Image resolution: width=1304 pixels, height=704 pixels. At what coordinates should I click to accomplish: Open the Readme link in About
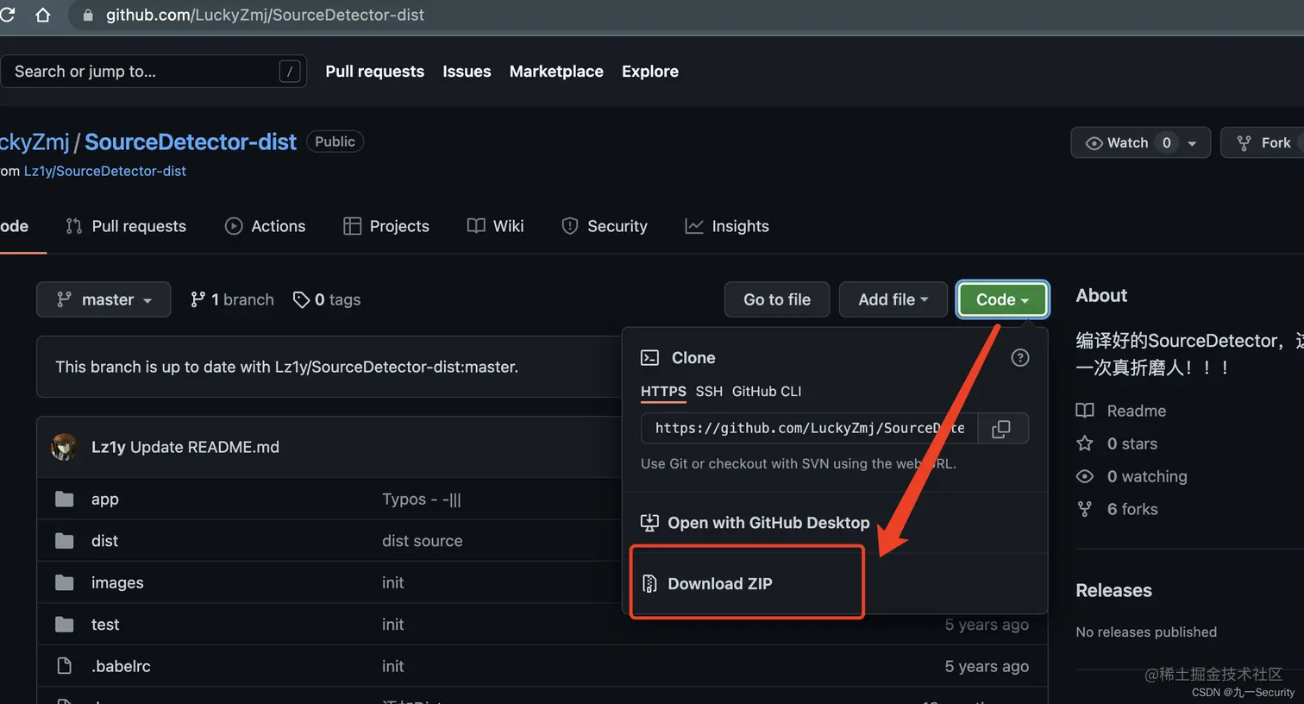point(1137,411)
